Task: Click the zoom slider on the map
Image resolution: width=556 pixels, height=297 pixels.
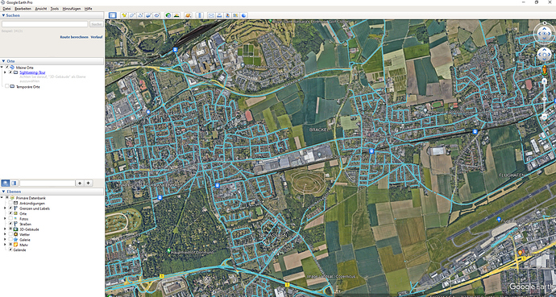Action: point(544,99)
